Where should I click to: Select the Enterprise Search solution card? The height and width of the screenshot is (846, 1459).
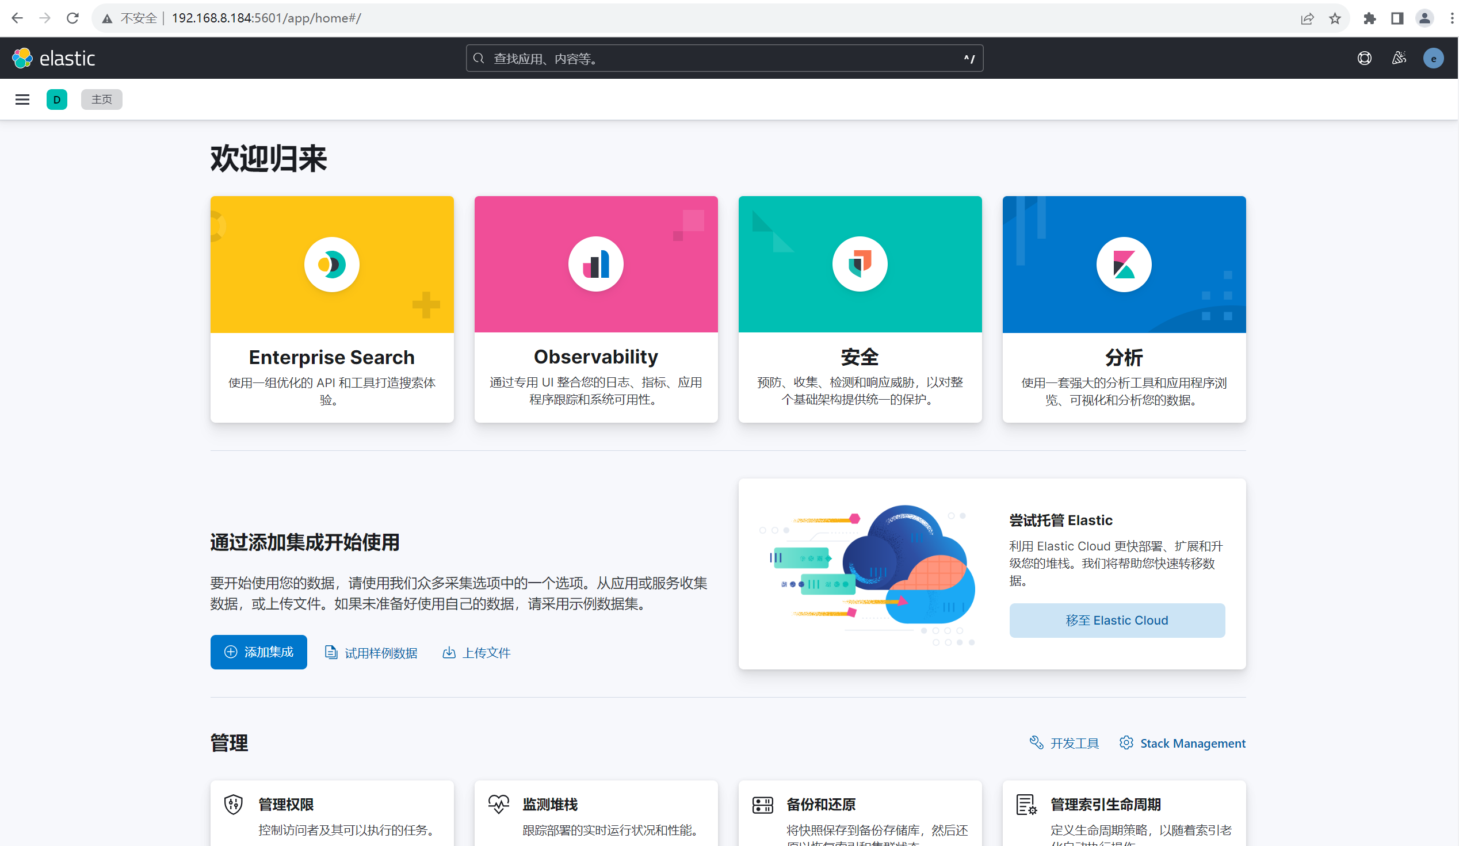(332, 309)
